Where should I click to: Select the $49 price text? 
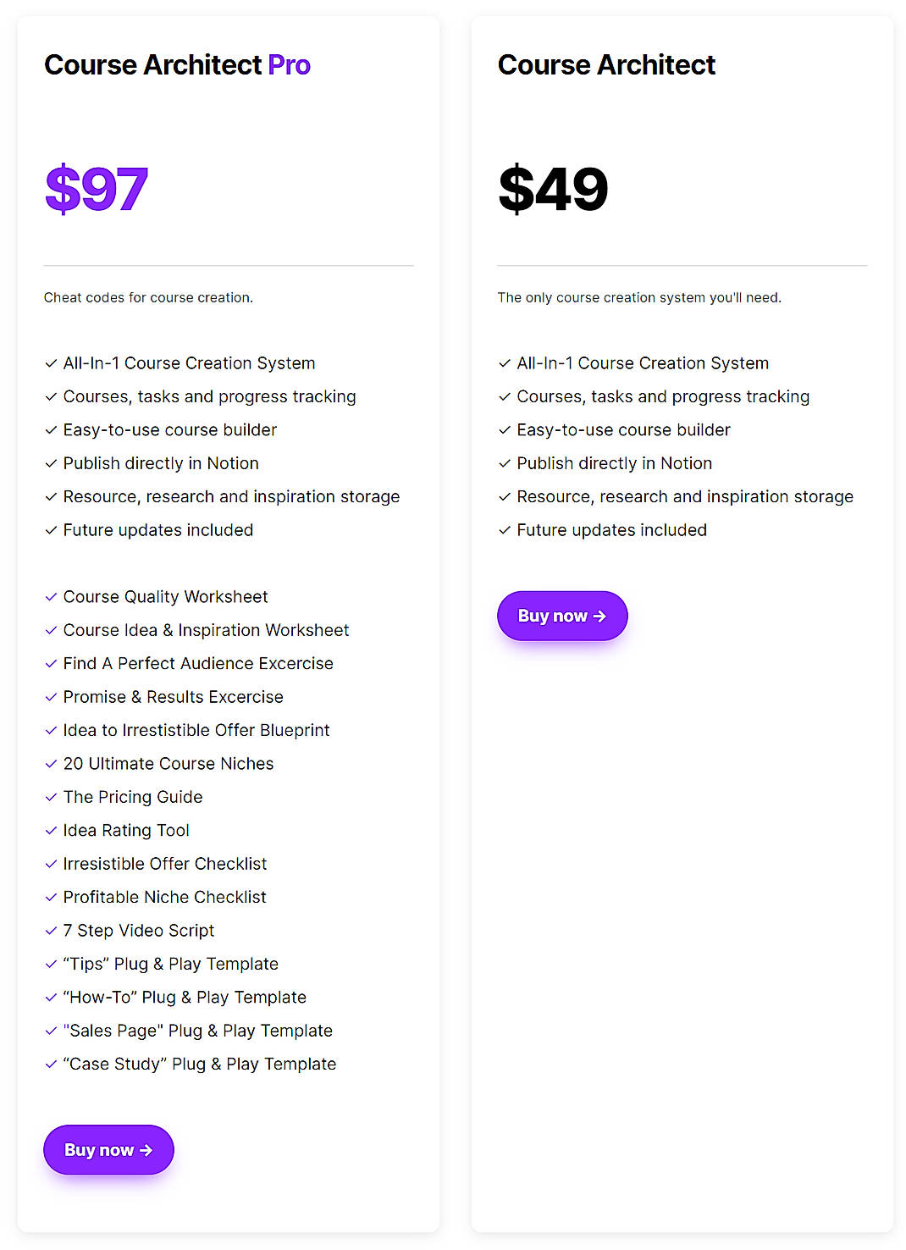pyautogui.click(x=554, y=188)
